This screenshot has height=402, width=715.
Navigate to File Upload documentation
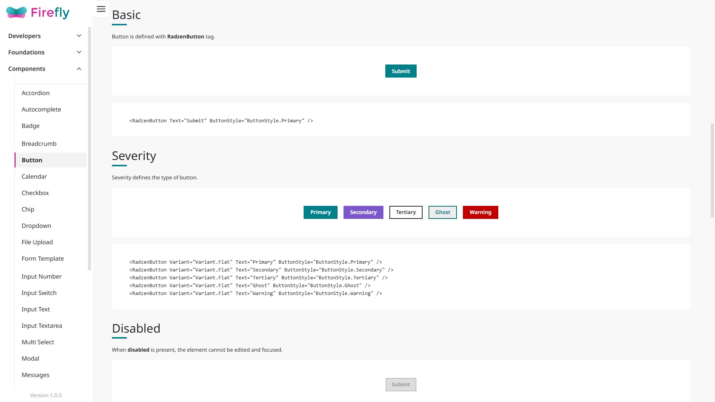pyautogui.click(x=37, y=242)
